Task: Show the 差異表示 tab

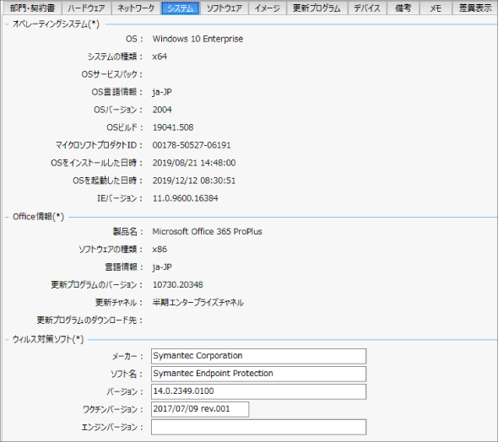Action: [475, 8]
